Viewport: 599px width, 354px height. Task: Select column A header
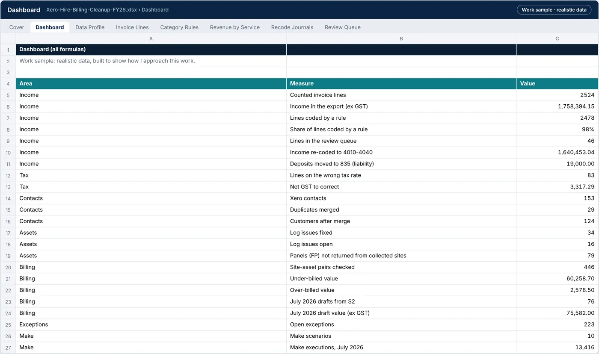[x=151, y=38]
